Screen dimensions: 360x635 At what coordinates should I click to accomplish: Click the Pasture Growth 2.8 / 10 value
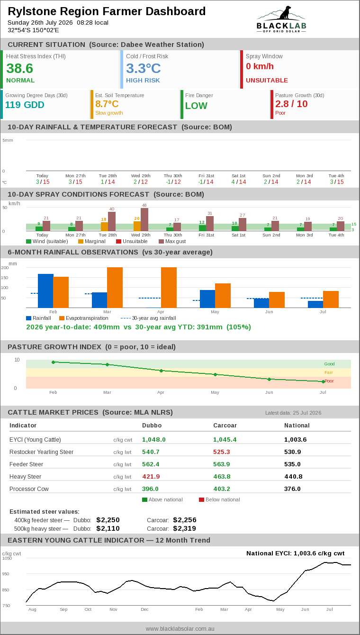pyautogui.click(x=291, y=104)
